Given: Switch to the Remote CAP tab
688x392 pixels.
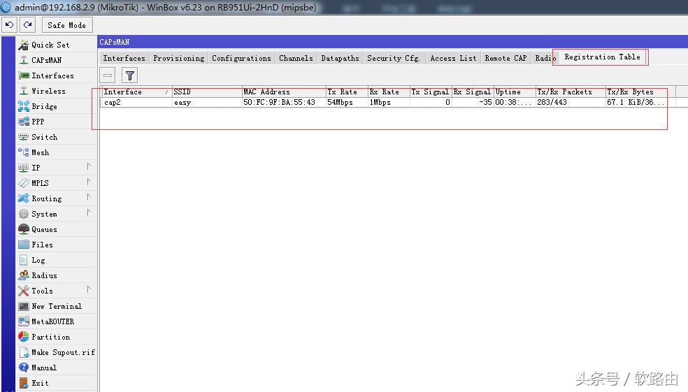Looking at the screenshot, I should pos(506,58).
